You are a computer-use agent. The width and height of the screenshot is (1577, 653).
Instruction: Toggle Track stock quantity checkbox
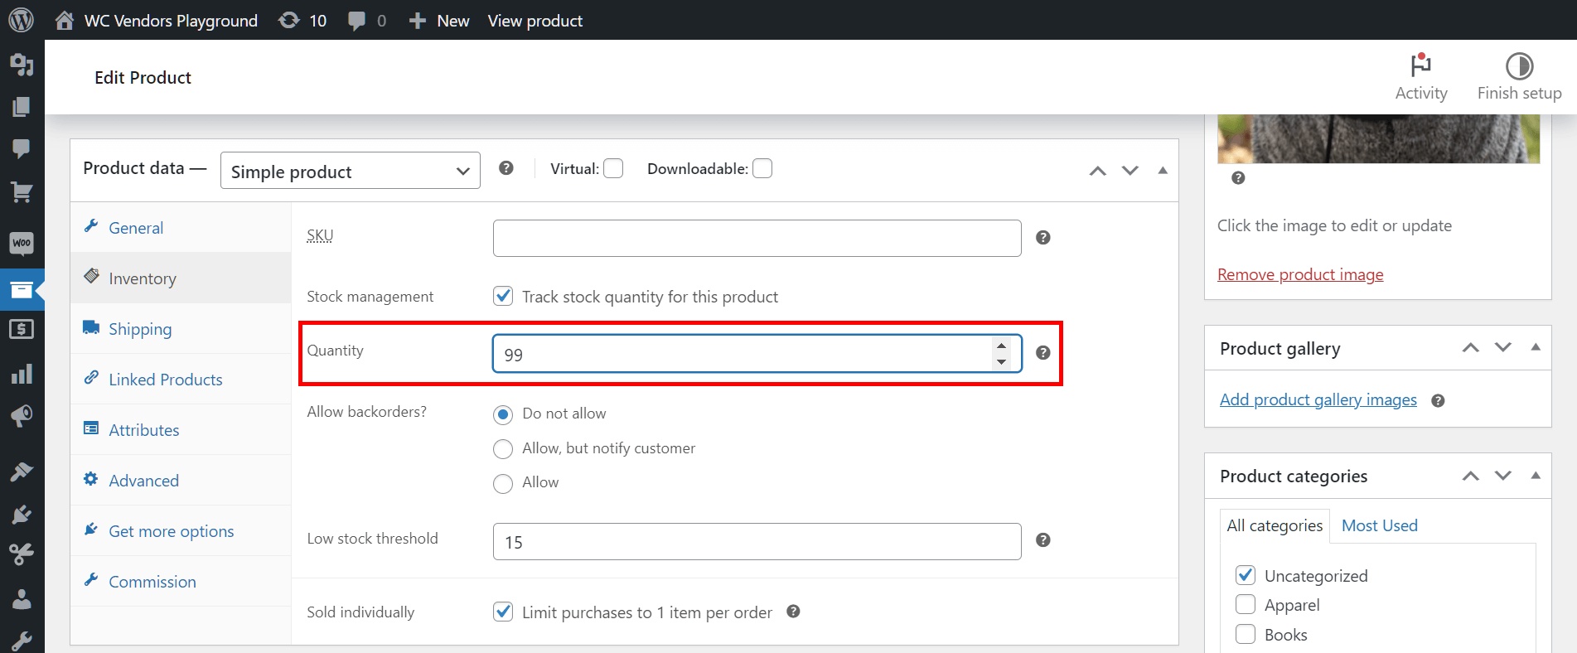[x=503, y=297]
